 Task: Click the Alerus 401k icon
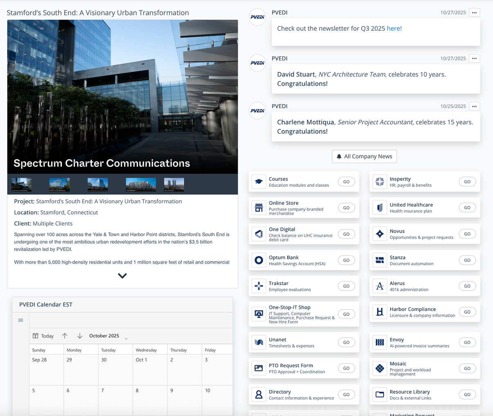[379, 286]
